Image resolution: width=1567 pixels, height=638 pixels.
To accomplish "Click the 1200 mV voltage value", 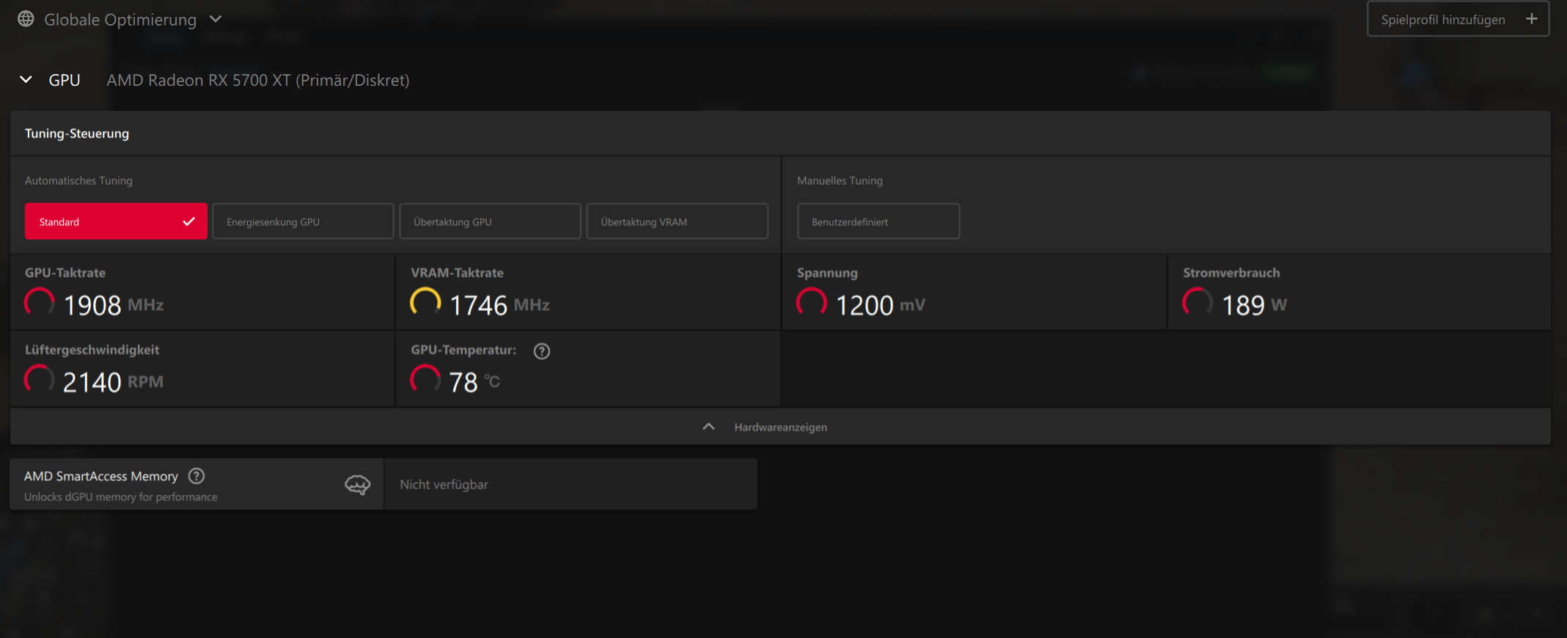I will 881,305.
